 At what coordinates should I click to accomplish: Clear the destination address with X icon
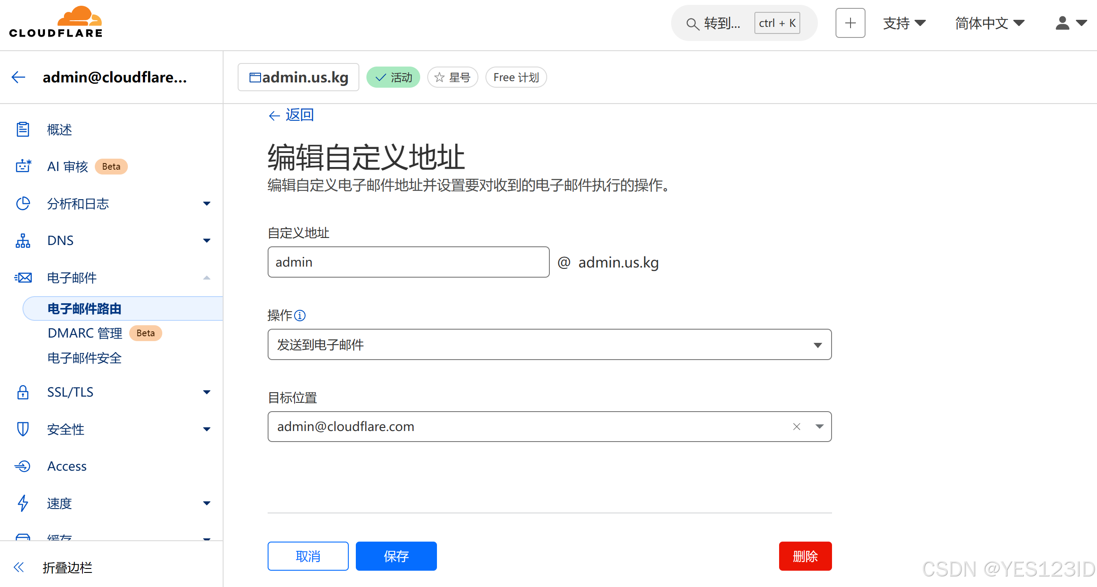coord(796,427)
